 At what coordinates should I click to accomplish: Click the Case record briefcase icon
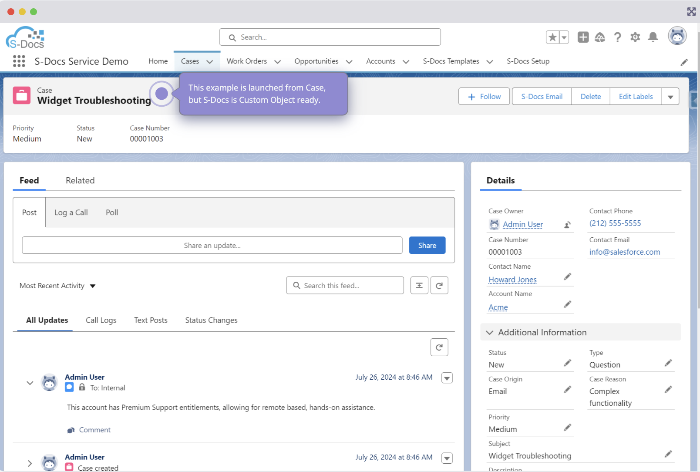[22, 95]
